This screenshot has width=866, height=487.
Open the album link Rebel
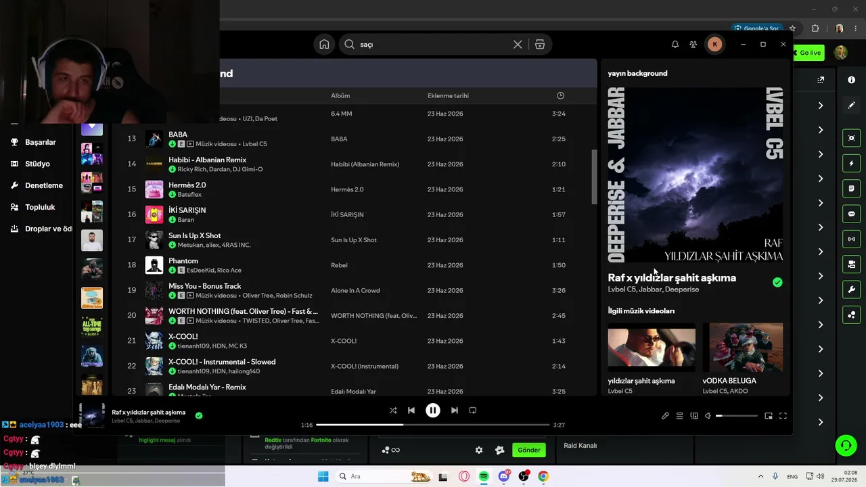[x=339, y=266]
